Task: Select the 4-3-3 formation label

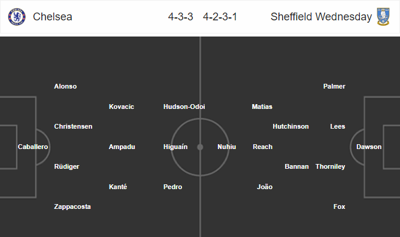Action: [x=181, y=17]
